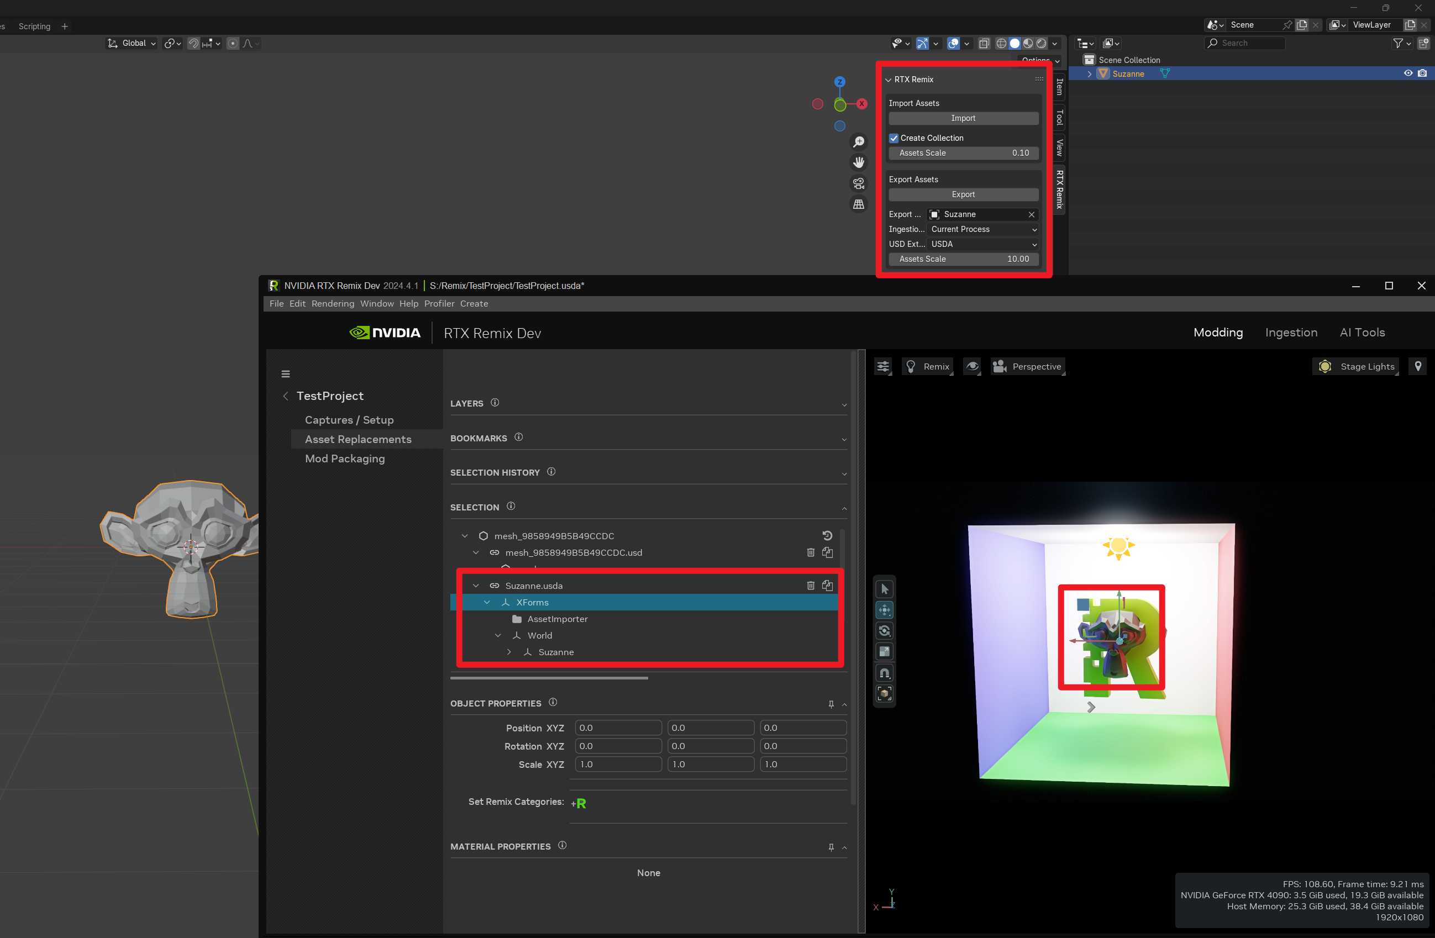The image size is (1435, 938).
Task: Enable the magnet Snap tool
Action: pyautogui.click(x=885, y=673)
